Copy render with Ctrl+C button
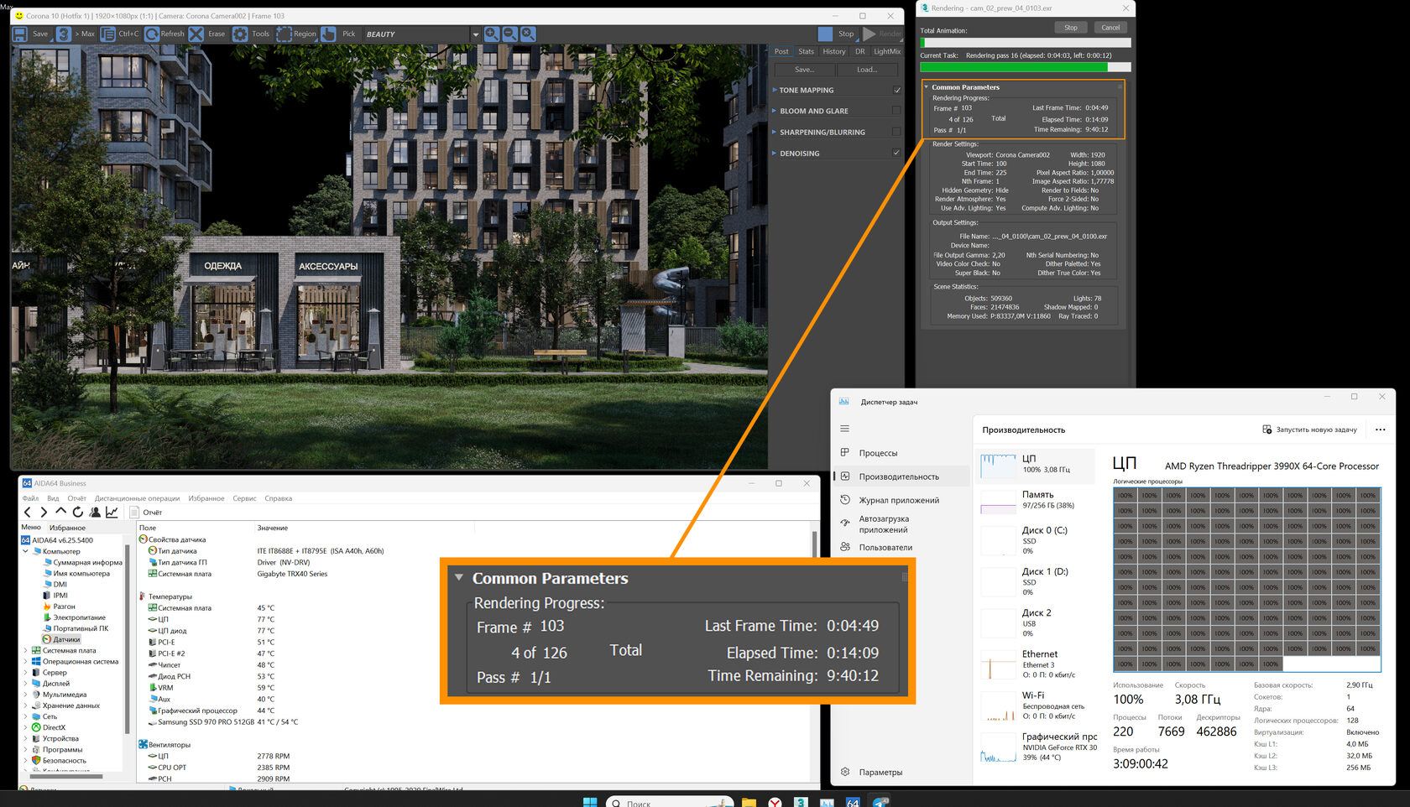This screenshot has height=807, width=1410. [x=120, y=34]
